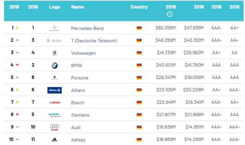
Task: Click Germany flag in Volkswagen row
Action: tap(139, 53)
